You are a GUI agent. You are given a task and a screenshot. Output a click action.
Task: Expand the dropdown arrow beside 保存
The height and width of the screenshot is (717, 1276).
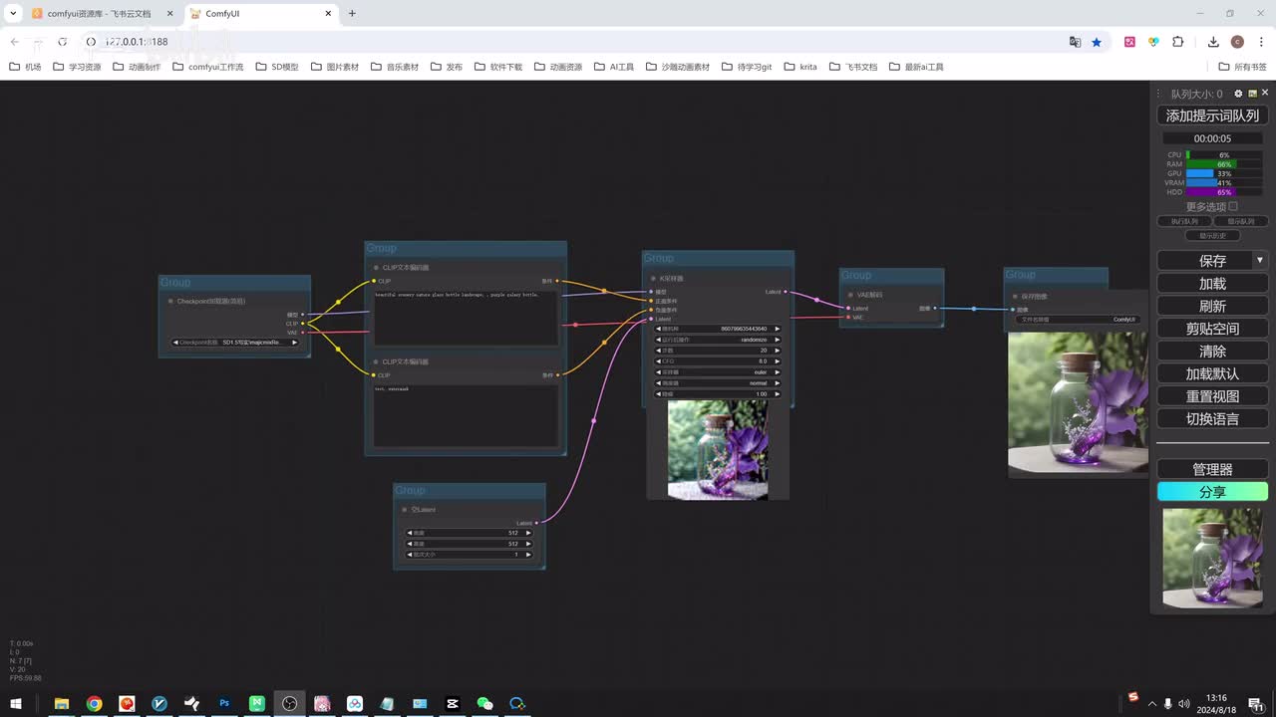click(1260, 261)
